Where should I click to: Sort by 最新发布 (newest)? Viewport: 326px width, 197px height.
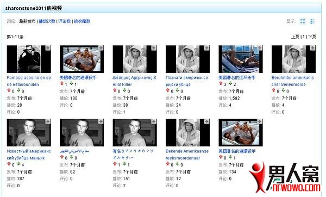(27, 21)
